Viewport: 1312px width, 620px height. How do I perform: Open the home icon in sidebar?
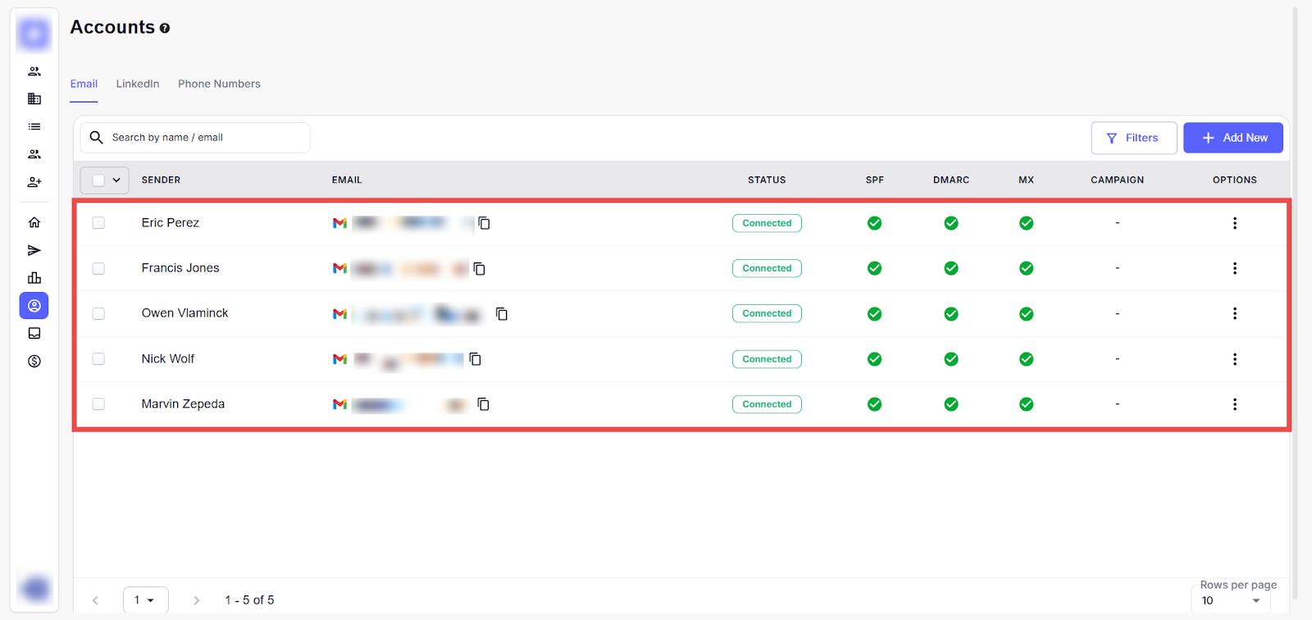click(34, 222)
